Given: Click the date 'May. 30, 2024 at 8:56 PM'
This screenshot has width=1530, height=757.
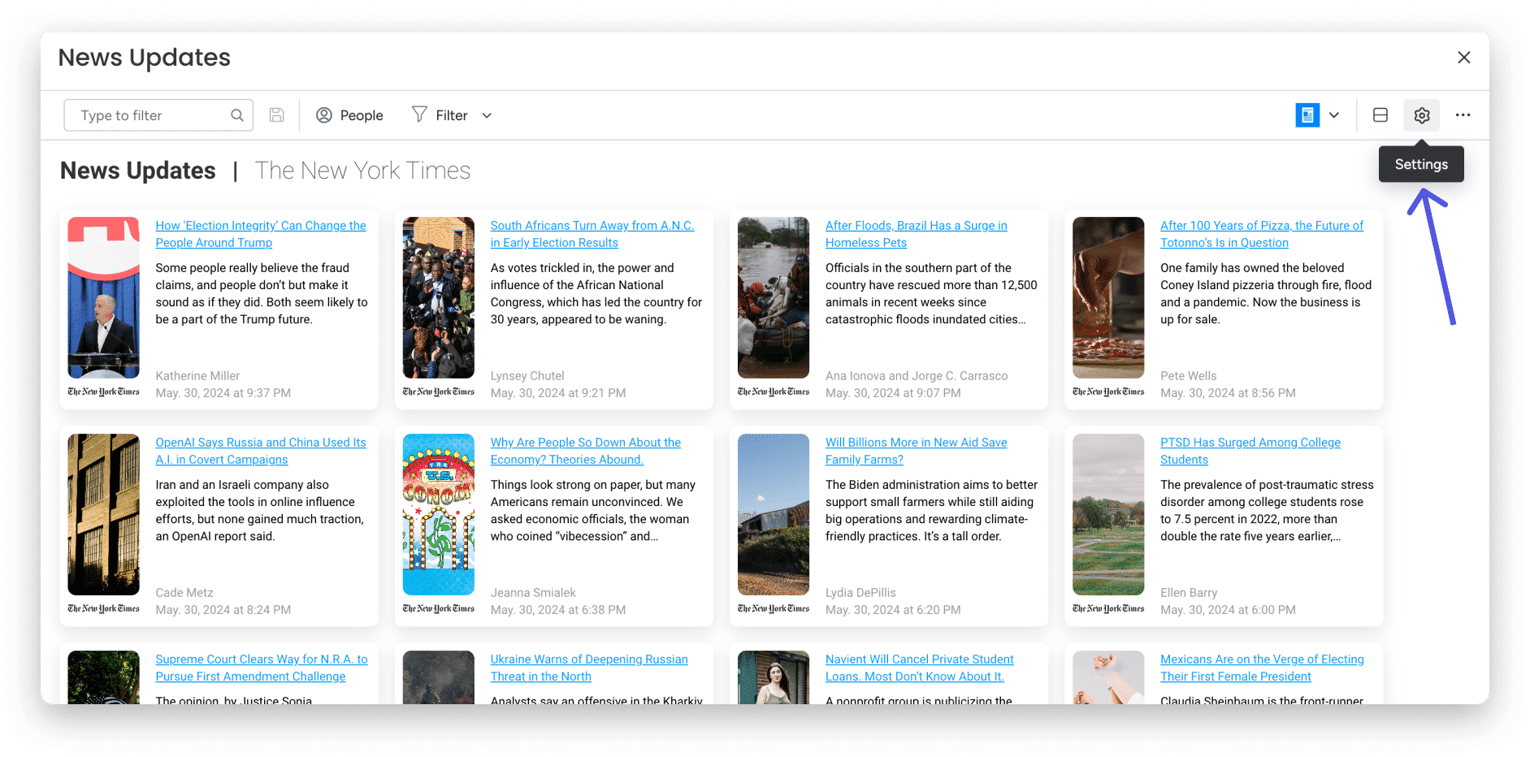Looking at the screenshot, I should pyautogui.click(x=1228, y=393).
